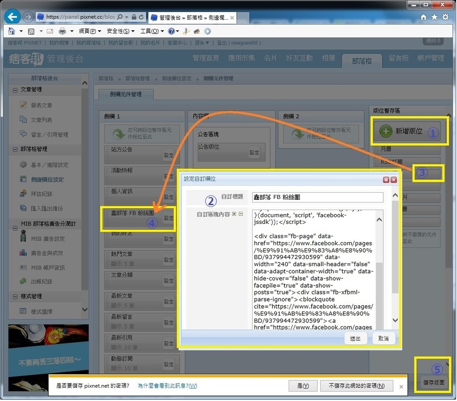Viewport: 457px width, 401px height.
Task: Shrink the 自訂區塊內容 editor with minus icon
Action: pos(241,214)
